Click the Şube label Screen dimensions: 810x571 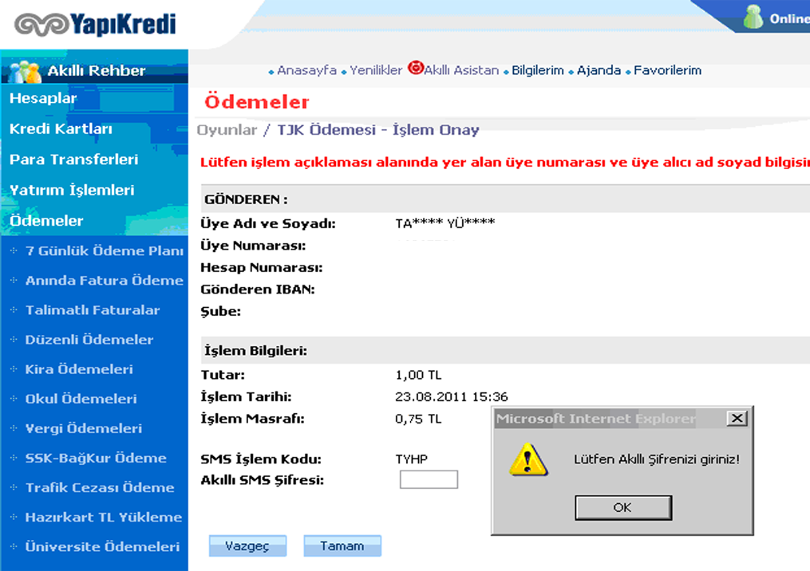(x=220, y=311)
